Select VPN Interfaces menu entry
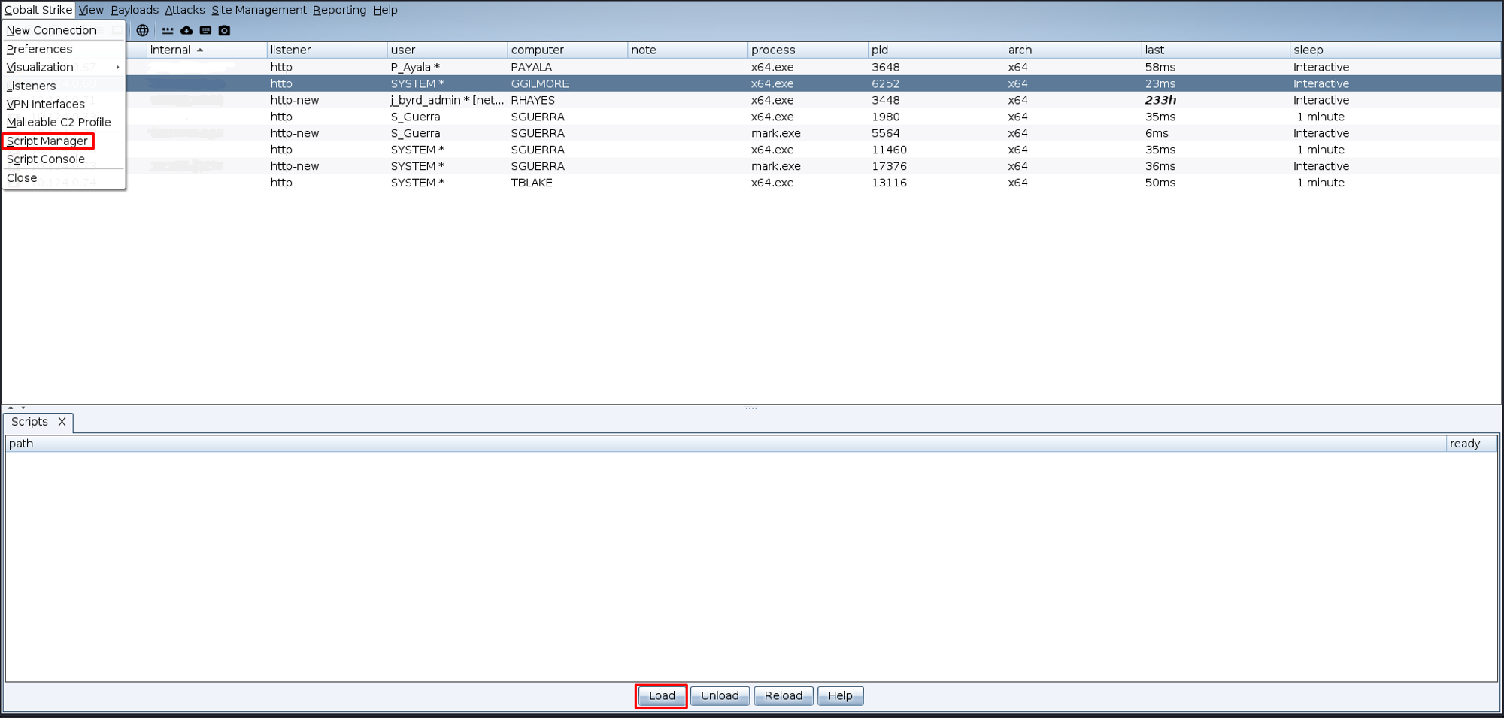 point(63,104)
